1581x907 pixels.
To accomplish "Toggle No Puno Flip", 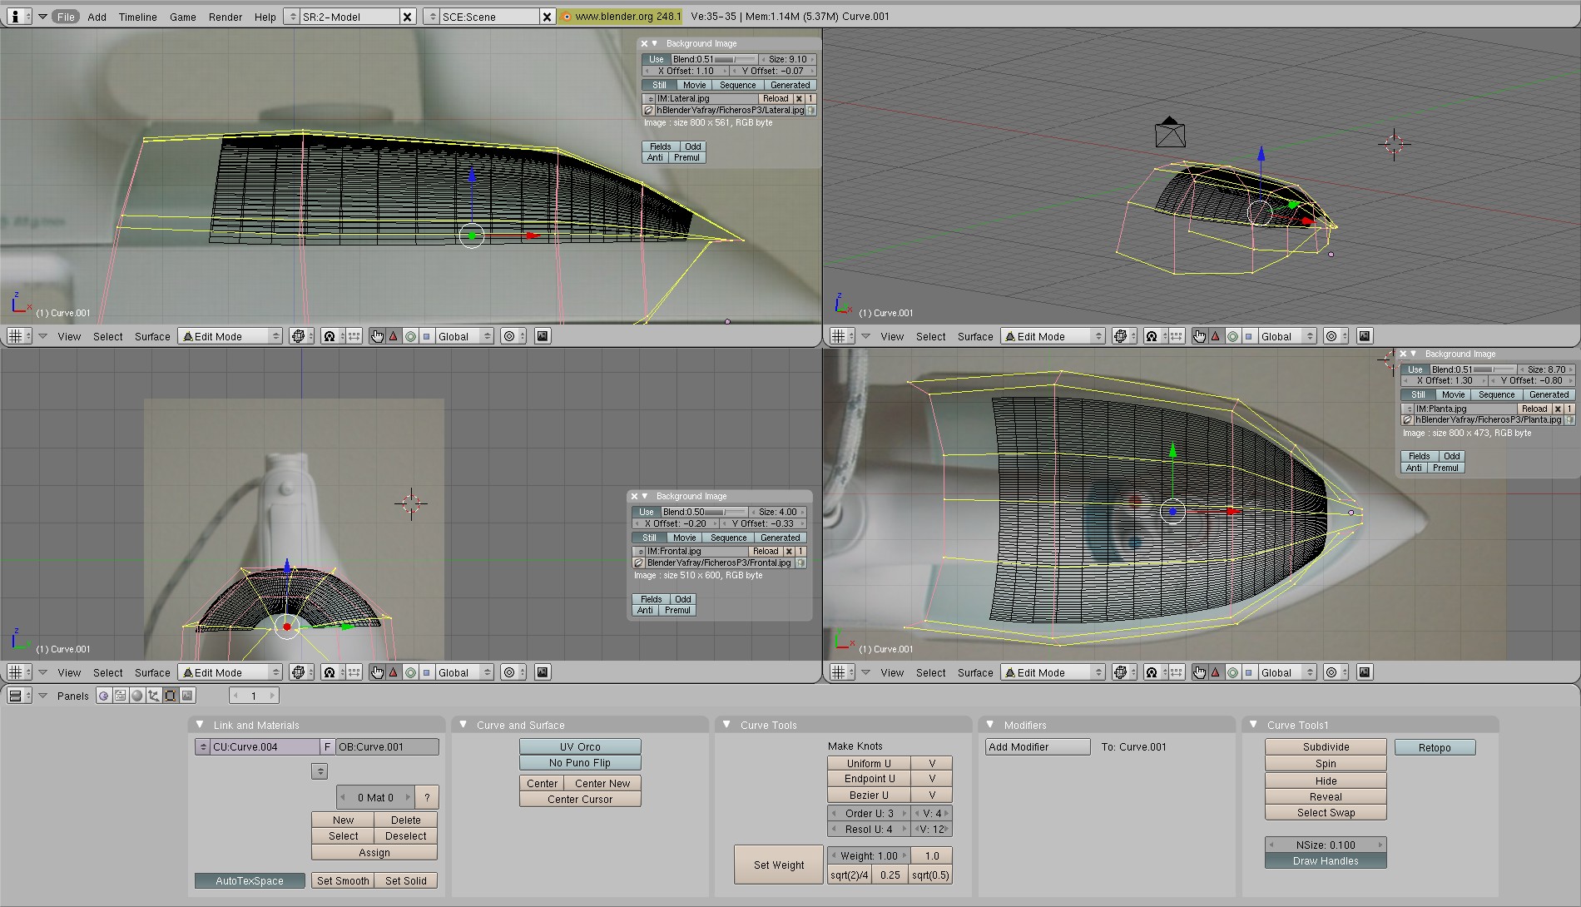I will (x=580, y=763).
